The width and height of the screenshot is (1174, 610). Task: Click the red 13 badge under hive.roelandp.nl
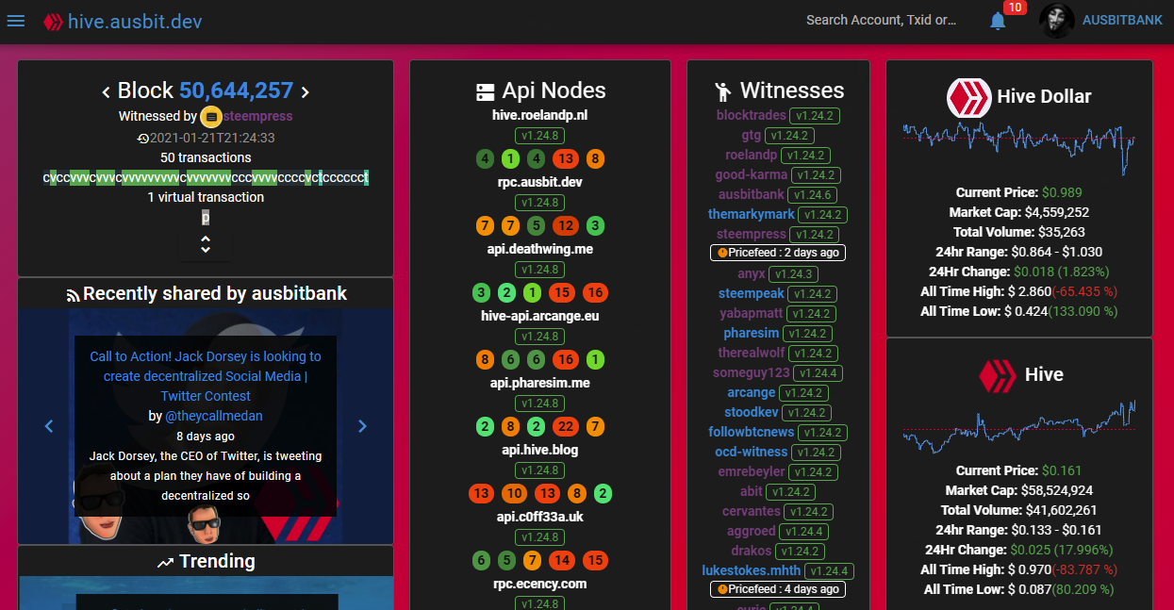566,158
